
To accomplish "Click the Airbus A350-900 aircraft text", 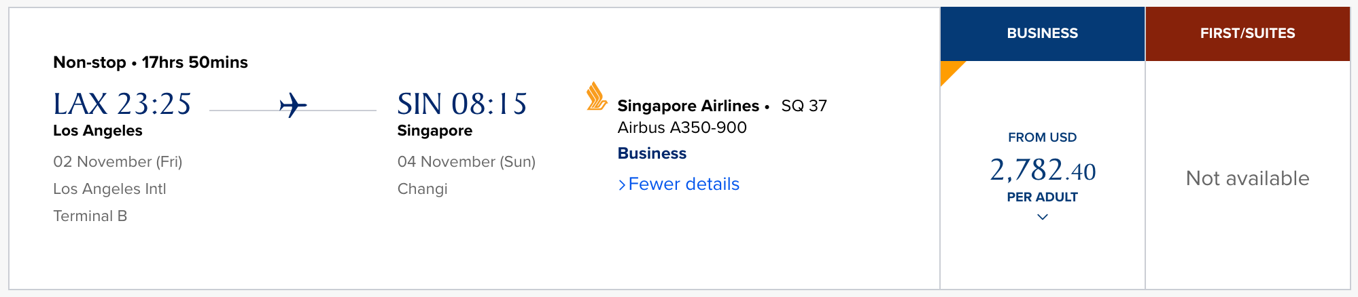I will click(x=682, y=127).
